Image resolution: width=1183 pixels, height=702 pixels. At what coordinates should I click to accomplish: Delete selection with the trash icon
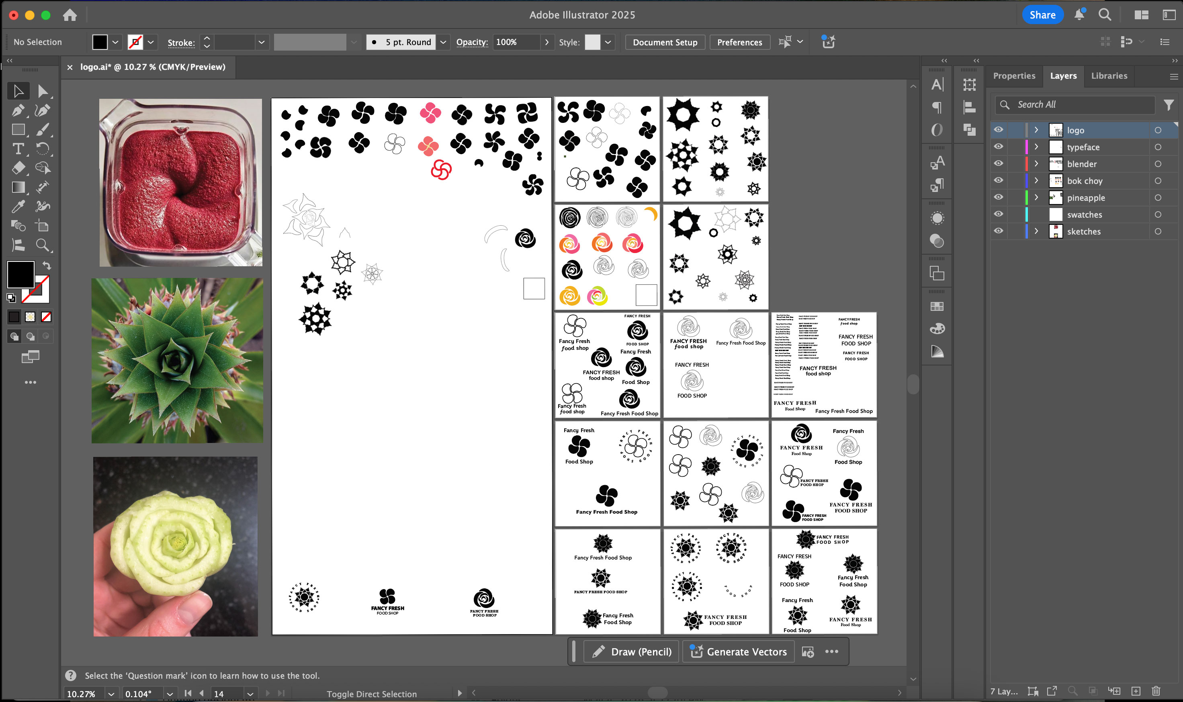[1156, 691]
